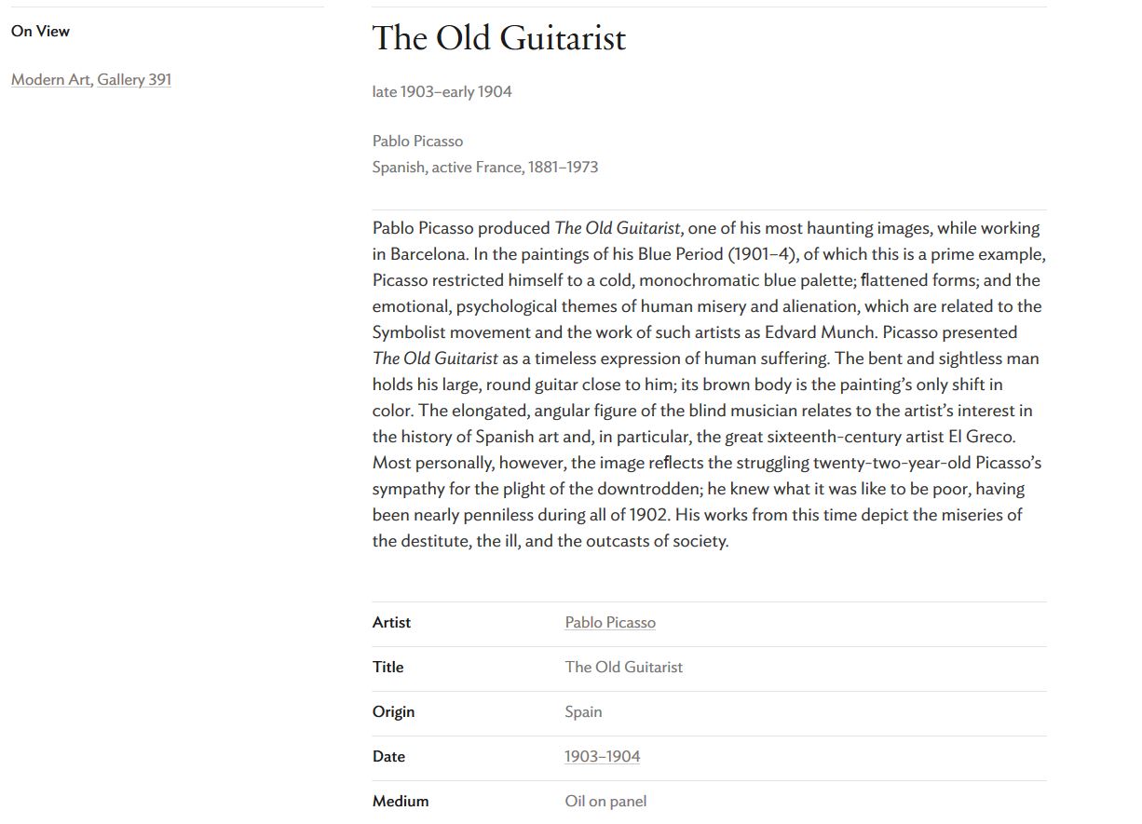Click the Pablo Picasso link in Artist row
Image resolution: width=1142 pixels, height=824 pixels.
[610, 623]
